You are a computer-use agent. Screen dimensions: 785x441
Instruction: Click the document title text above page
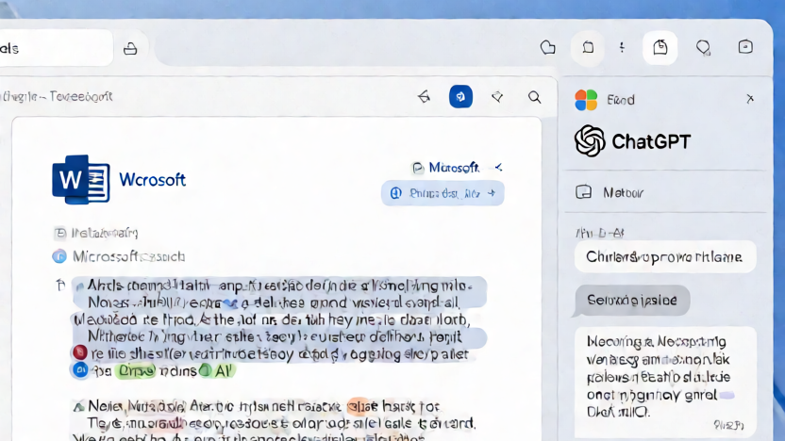coord(57,96)
